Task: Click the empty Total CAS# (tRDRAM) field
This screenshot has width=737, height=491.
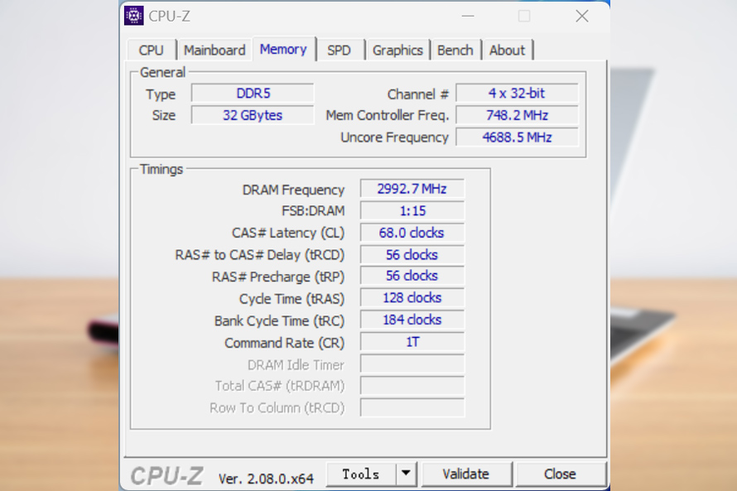Action: (412, 386)
